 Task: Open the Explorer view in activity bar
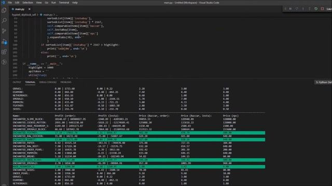4,10
